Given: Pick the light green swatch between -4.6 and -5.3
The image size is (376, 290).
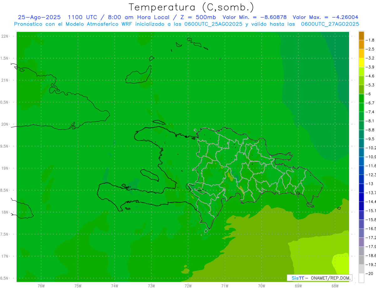Looking at the screenshot, I should (x=361, y=80).
